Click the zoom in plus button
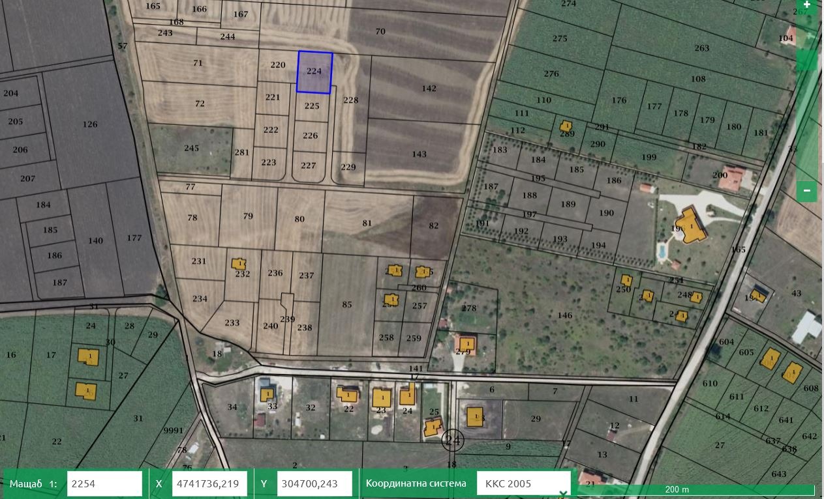 pos(806,5)
